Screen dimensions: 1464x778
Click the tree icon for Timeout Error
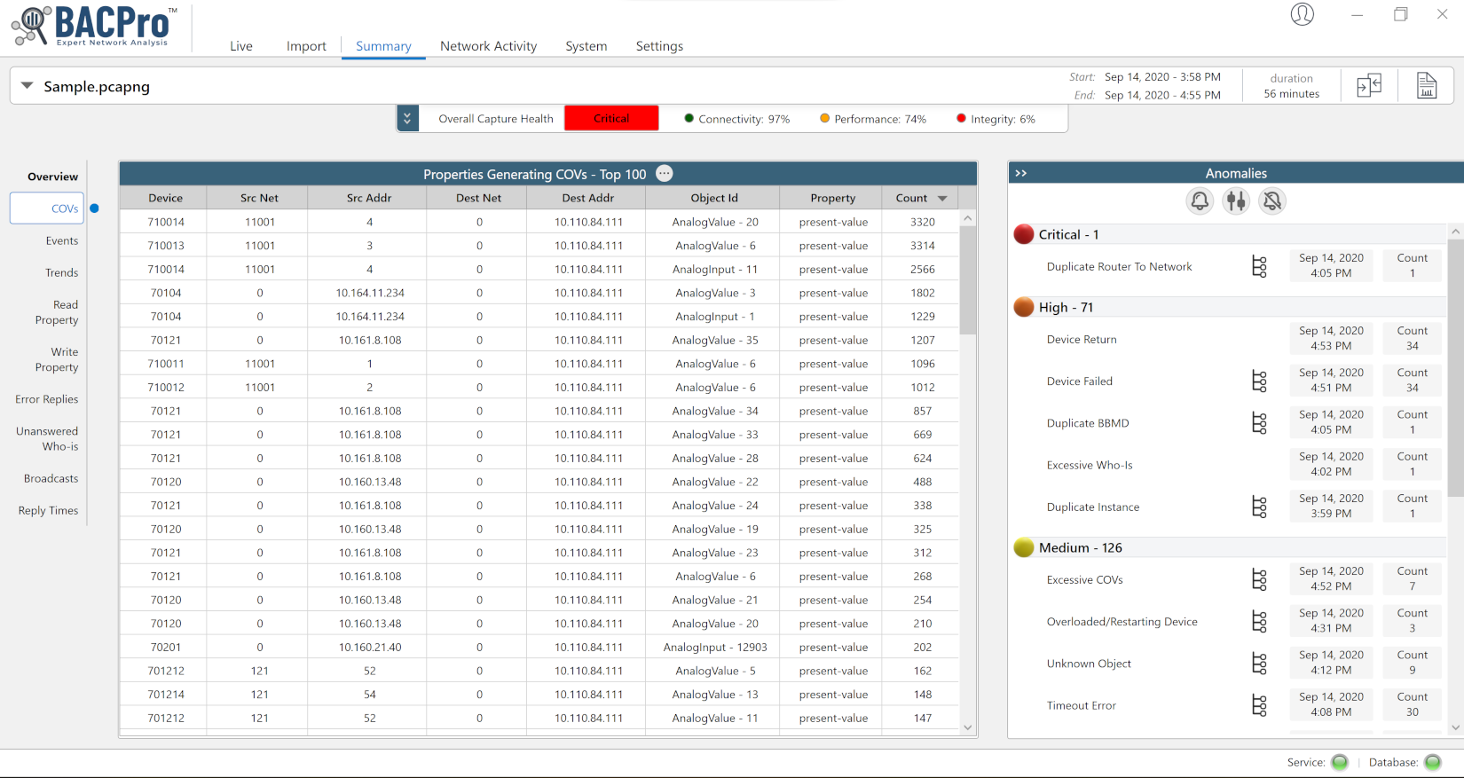coord(1259,705)
